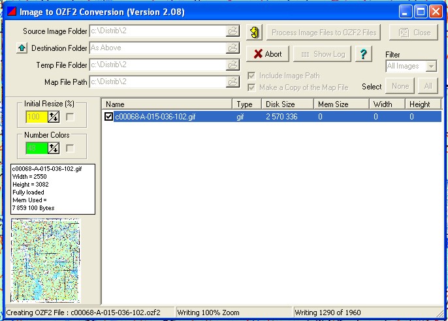Browse for Destination Folder
This screenshot has width=448, height=321.
(x=232, y=48)
